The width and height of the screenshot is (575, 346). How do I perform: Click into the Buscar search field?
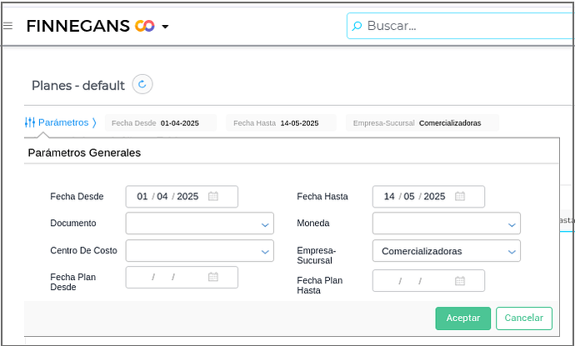click(x=467, y=26)
